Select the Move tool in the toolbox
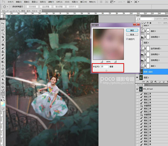The width and height of the screenshot is (168, 146). pyautogui.click(x=3, y=23)
